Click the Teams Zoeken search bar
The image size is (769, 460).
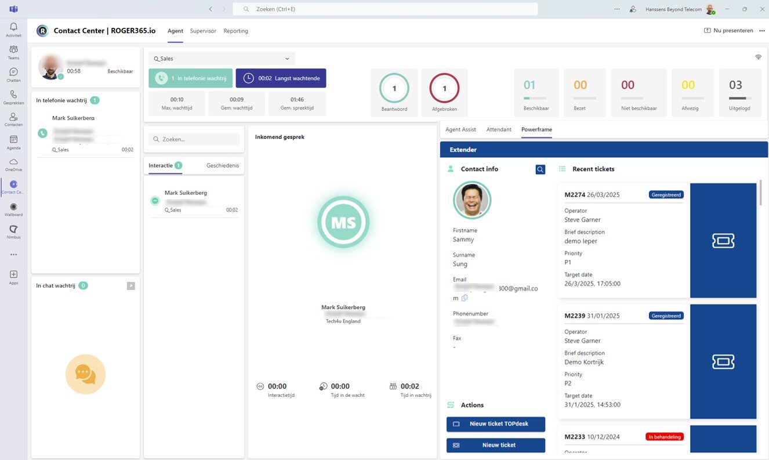[385, 9]
